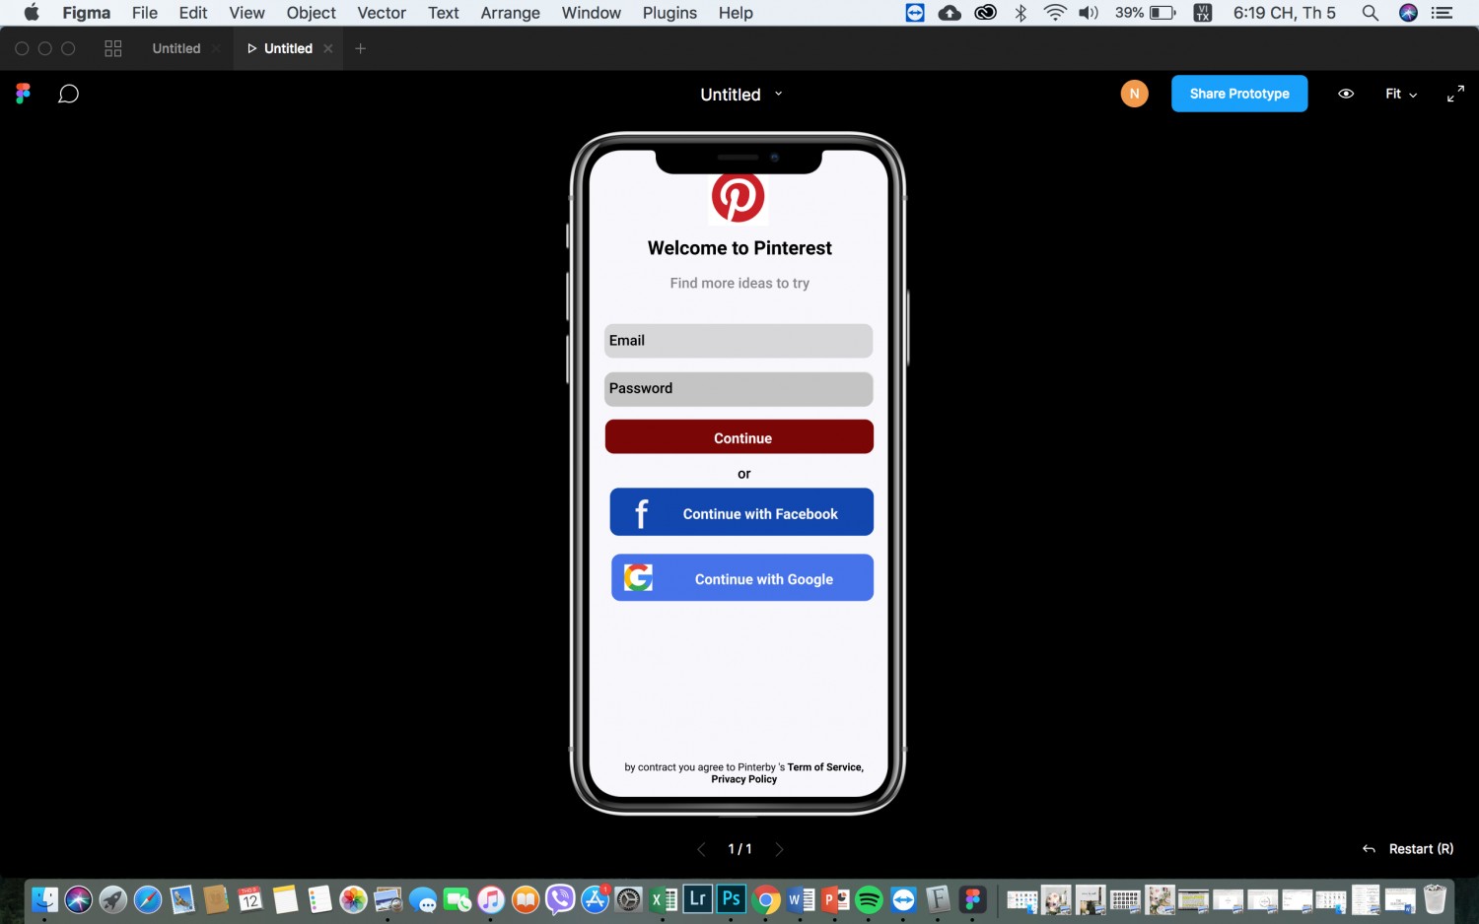Go to previous frame arrow
This screenshot has width=1479, height=924.
click(701, 849)
